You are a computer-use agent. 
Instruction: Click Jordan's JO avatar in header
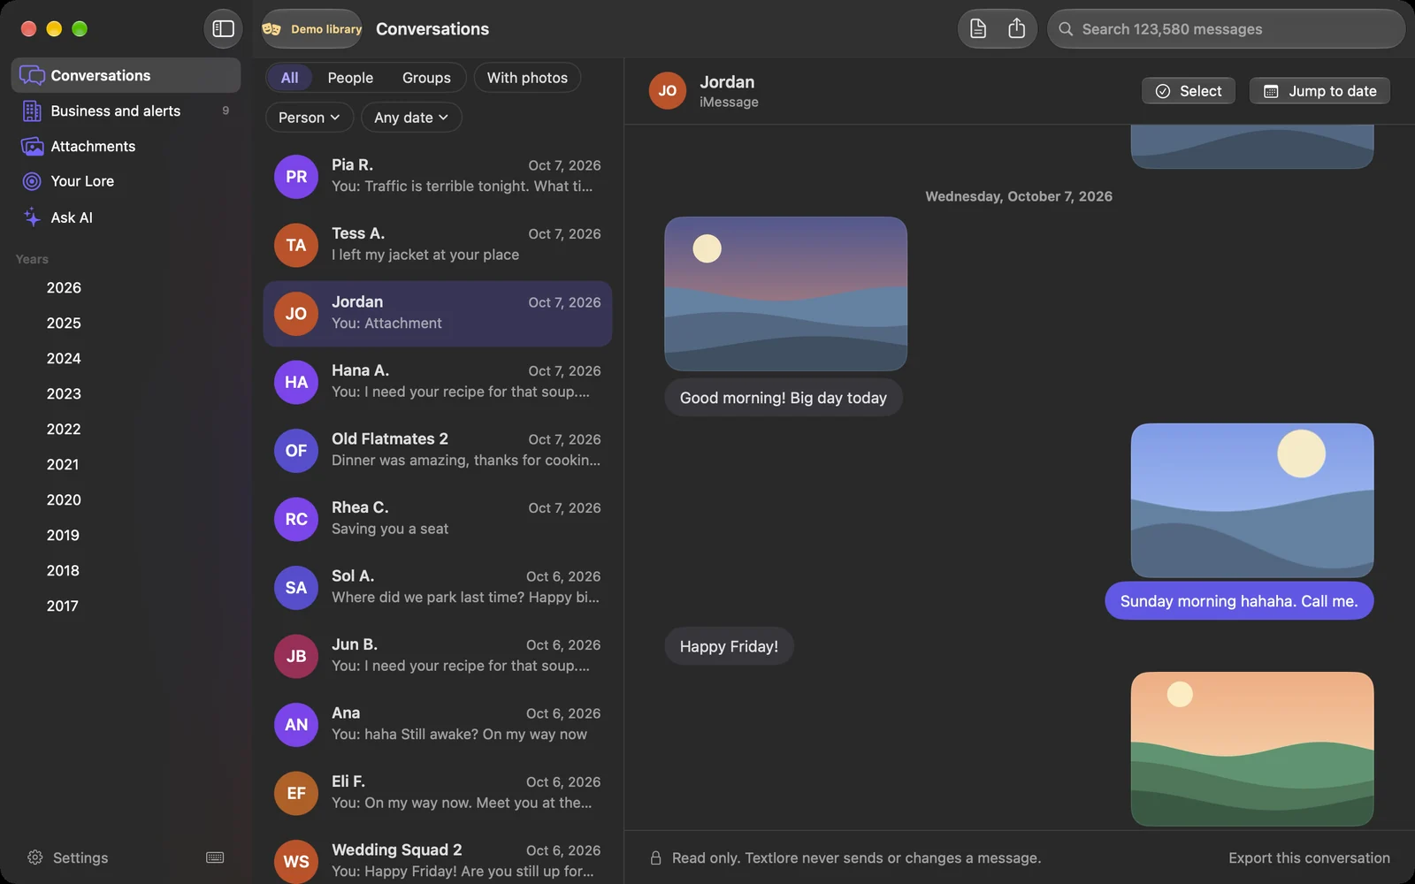pos(668,90)
